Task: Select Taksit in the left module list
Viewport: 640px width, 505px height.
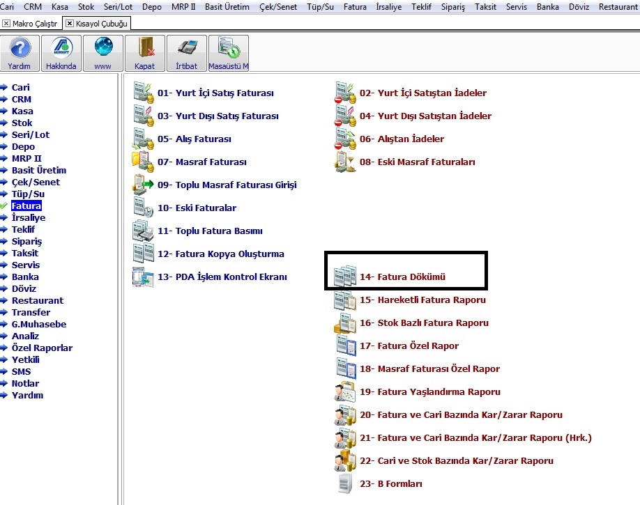Action: 25,253
